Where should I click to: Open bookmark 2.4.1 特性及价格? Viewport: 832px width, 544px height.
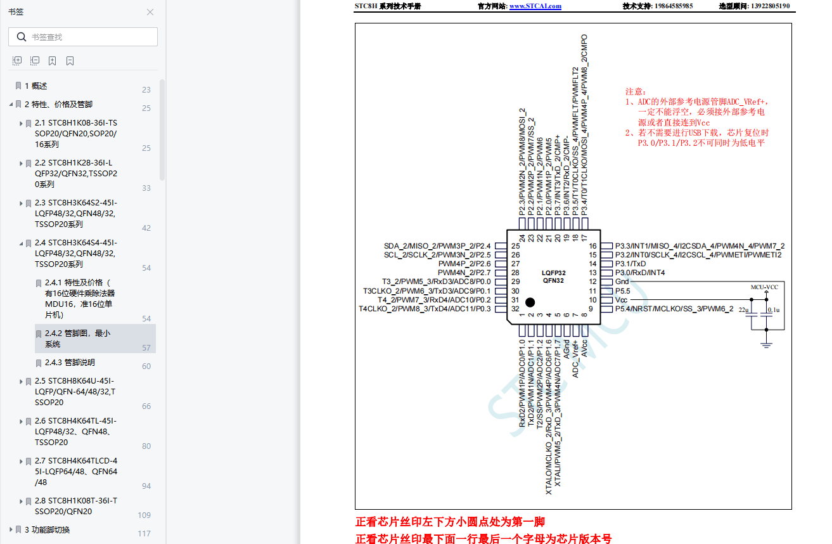(x=79, y=298)
